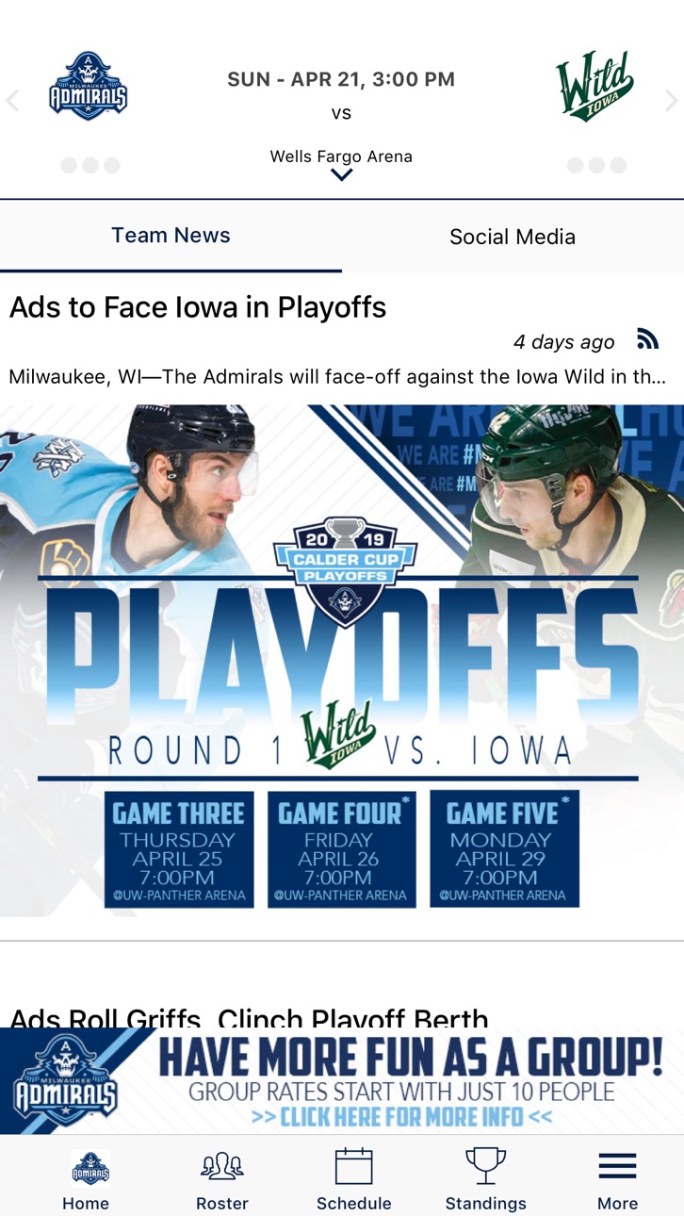
Task: Switch to the Team News tab
Action: tap(171, 236)
